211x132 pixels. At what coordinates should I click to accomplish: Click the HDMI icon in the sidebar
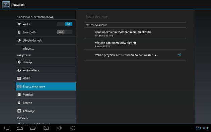(19, 78)
